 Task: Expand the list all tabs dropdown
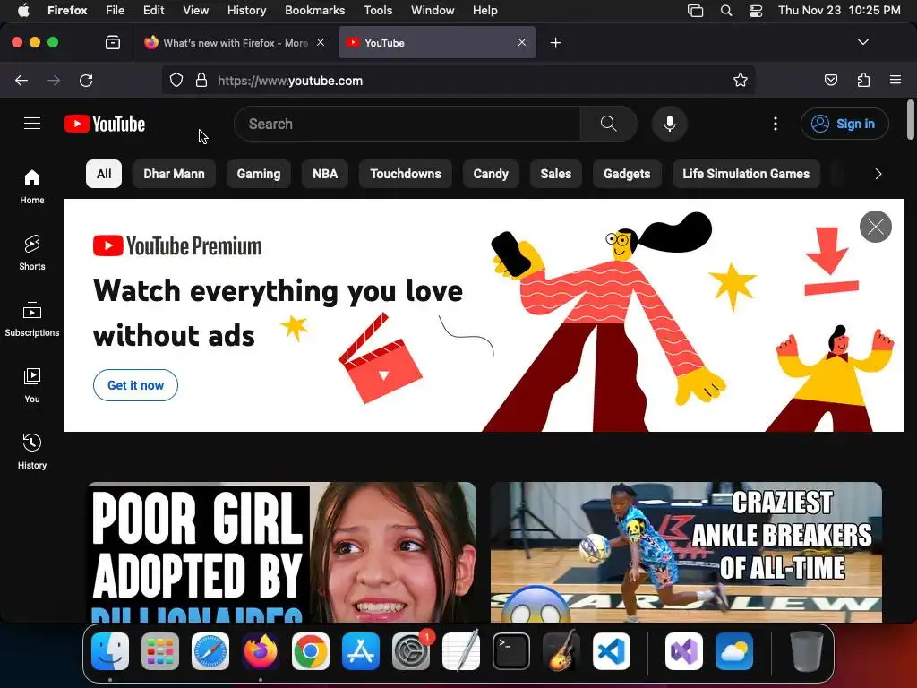[862, 42]
